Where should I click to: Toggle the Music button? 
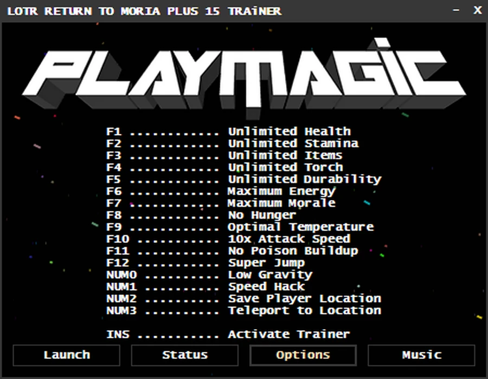(x=421, y=355)
